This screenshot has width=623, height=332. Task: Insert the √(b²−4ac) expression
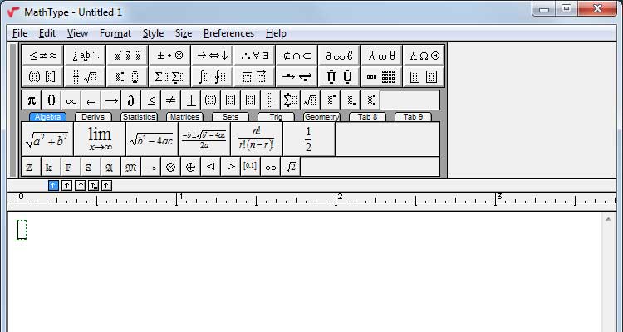[152, 139]
